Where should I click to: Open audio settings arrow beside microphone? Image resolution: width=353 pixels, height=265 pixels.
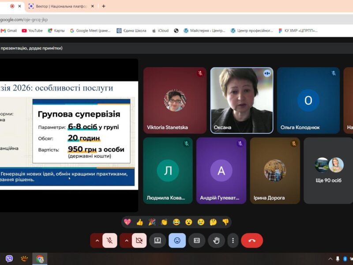tap(97, 240)
